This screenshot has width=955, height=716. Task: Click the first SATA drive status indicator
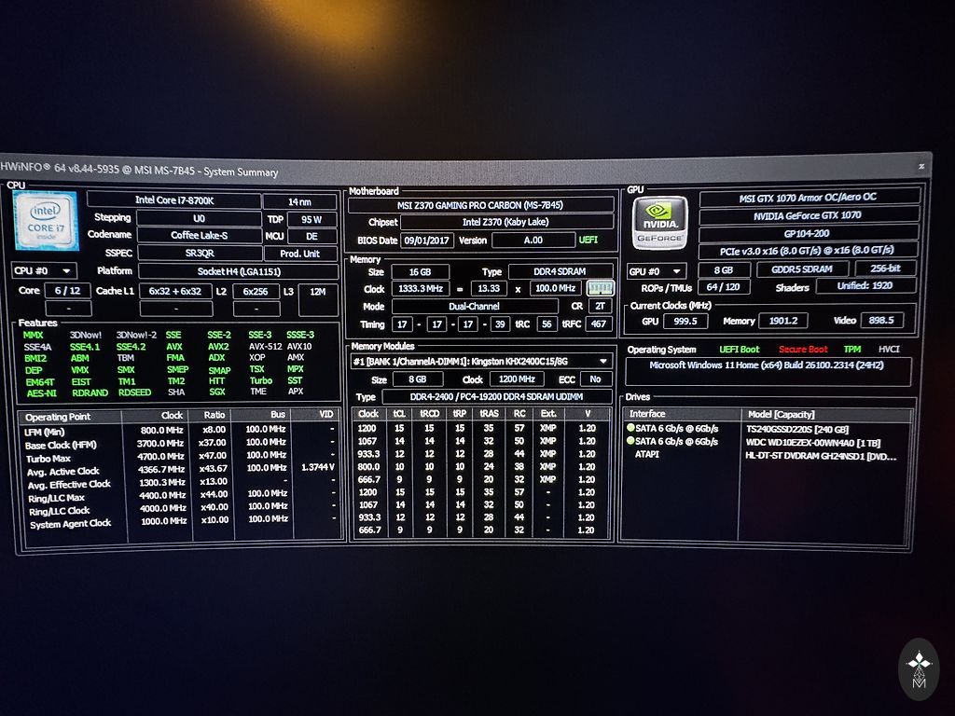click(x=631, y=428)
